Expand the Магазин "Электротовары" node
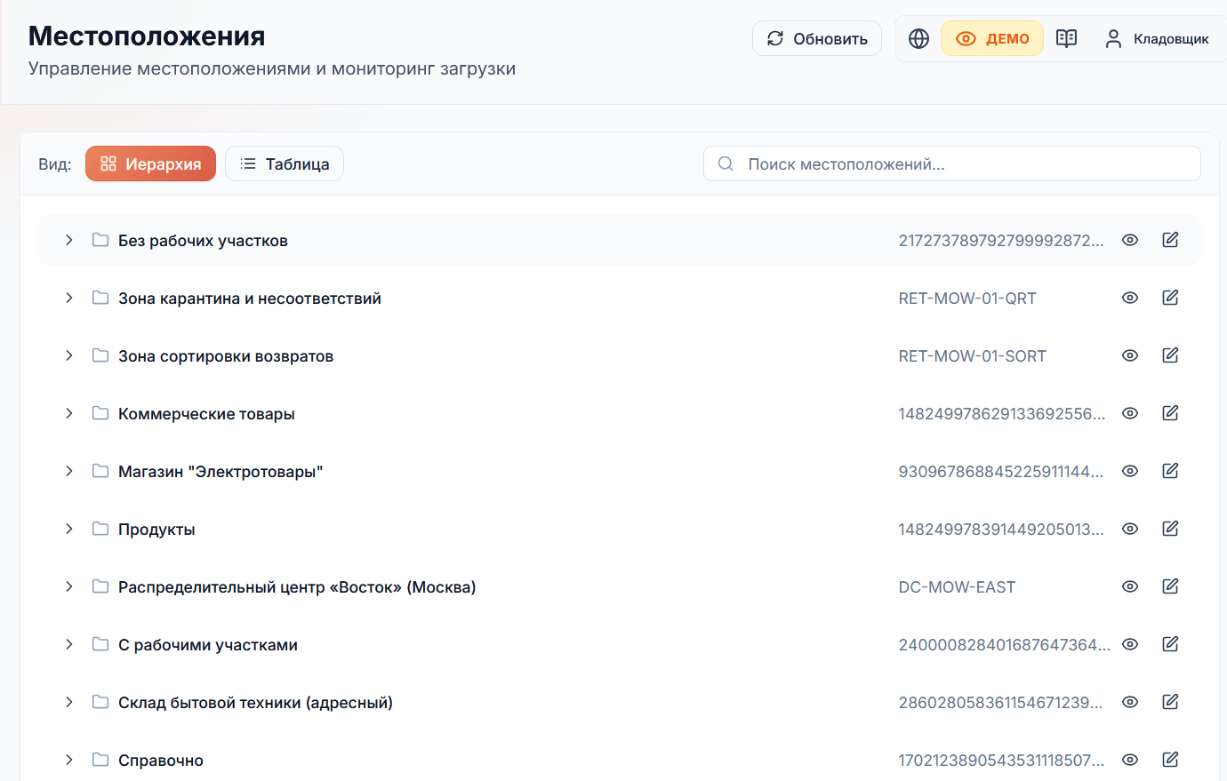 click(68, 471)
